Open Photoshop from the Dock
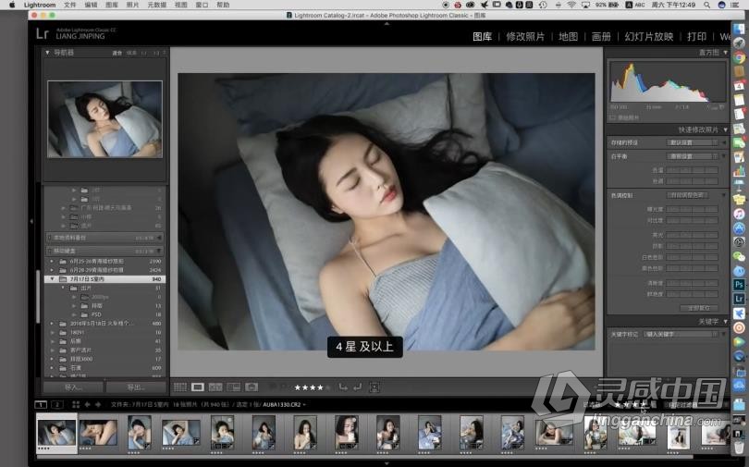 click(739, 285)
